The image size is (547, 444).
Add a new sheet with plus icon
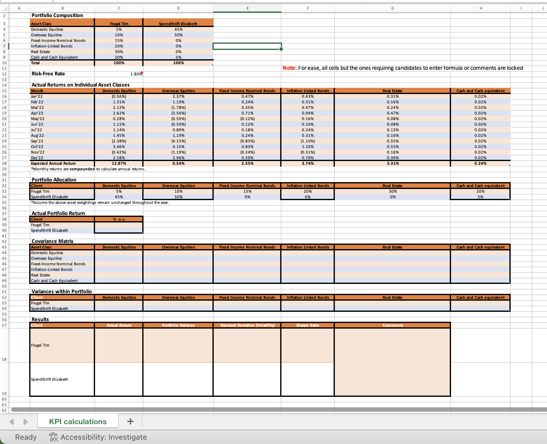[130, 421]
